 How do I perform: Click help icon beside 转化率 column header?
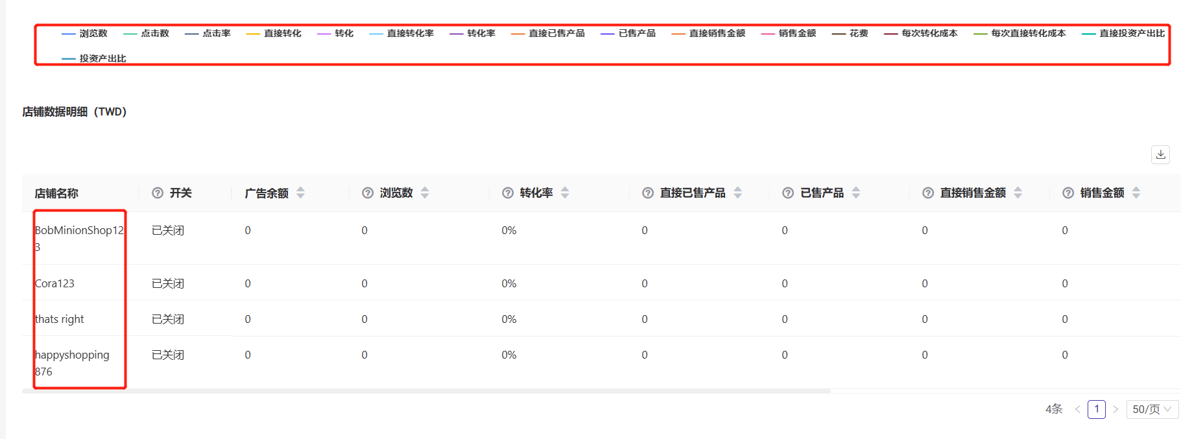tap(508, 193)
